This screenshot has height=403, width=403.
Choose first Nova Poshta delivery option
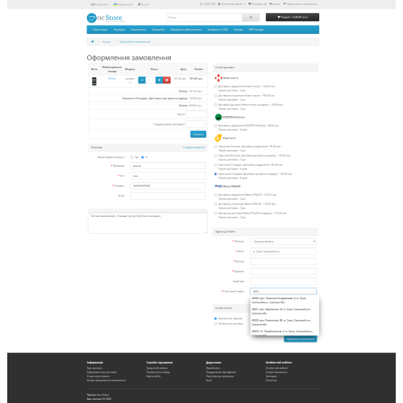coord(215,86)
